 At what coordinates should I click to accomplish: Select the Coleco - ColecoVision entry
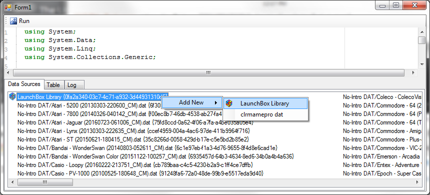pos(382,97)
